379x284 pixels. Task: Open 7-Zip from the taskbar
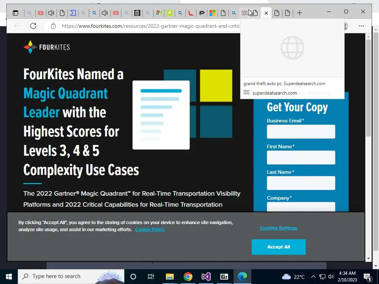coord(224,277)
